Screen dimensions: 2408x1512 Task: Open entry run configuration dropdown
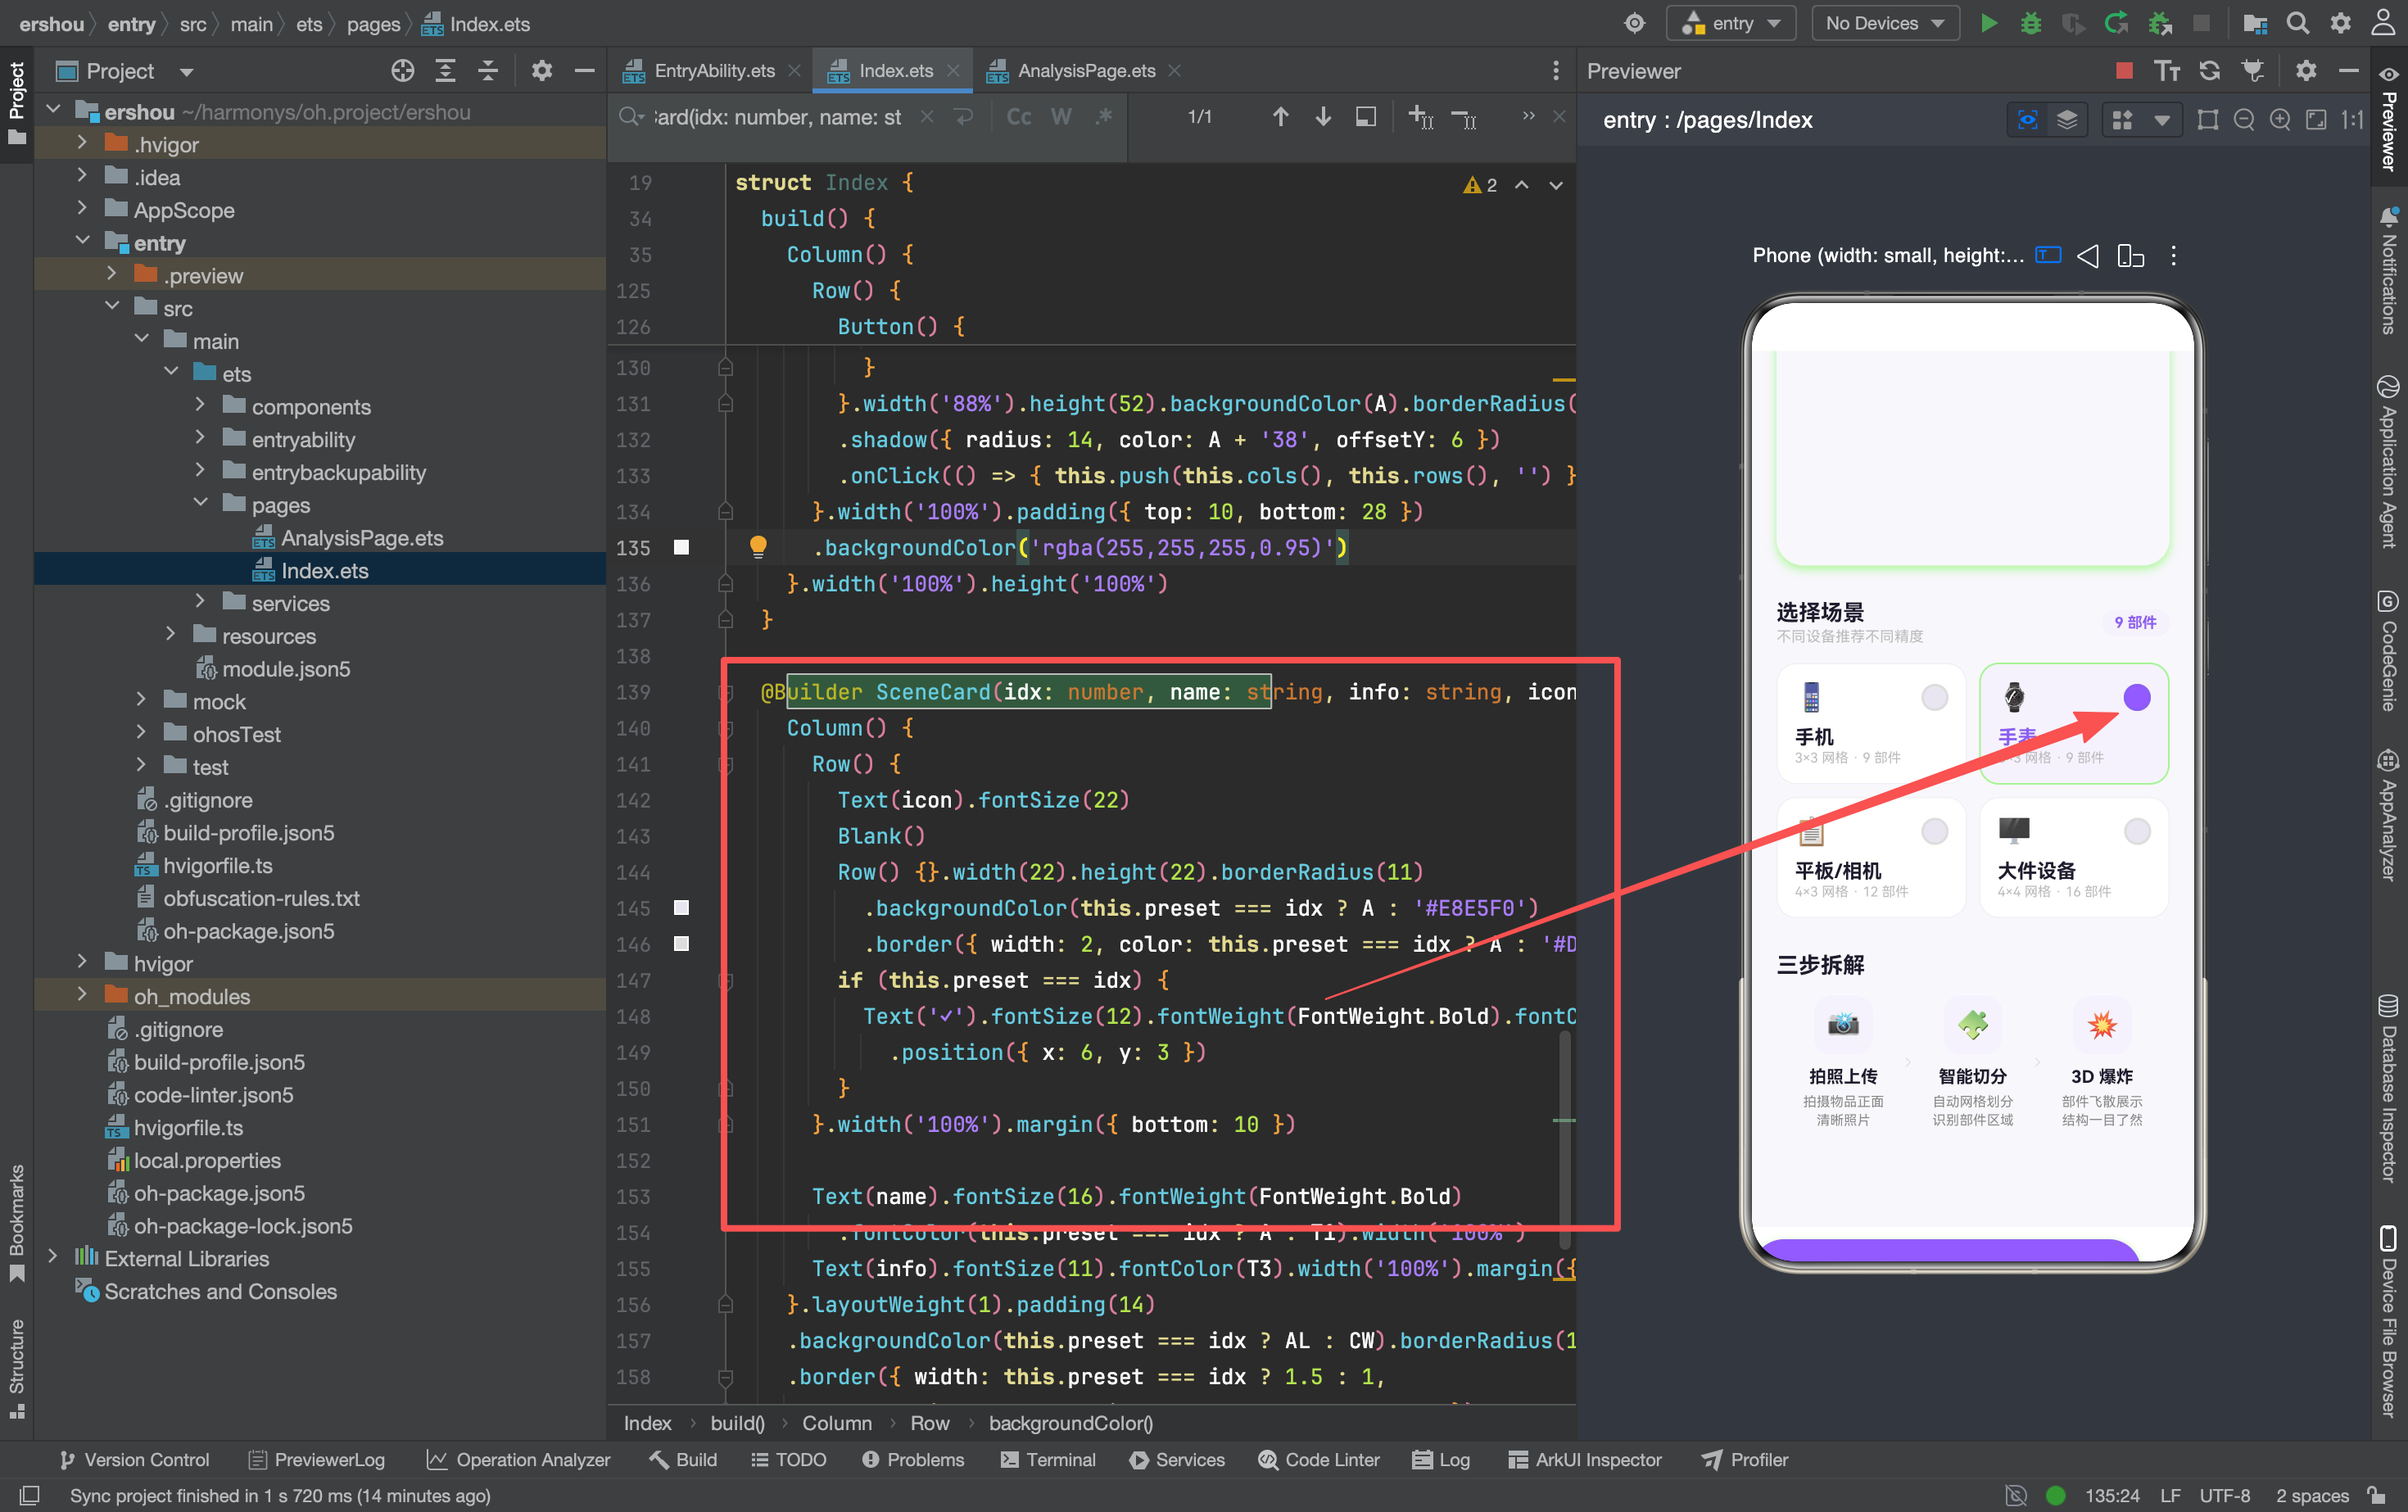tap(1731, 23)
